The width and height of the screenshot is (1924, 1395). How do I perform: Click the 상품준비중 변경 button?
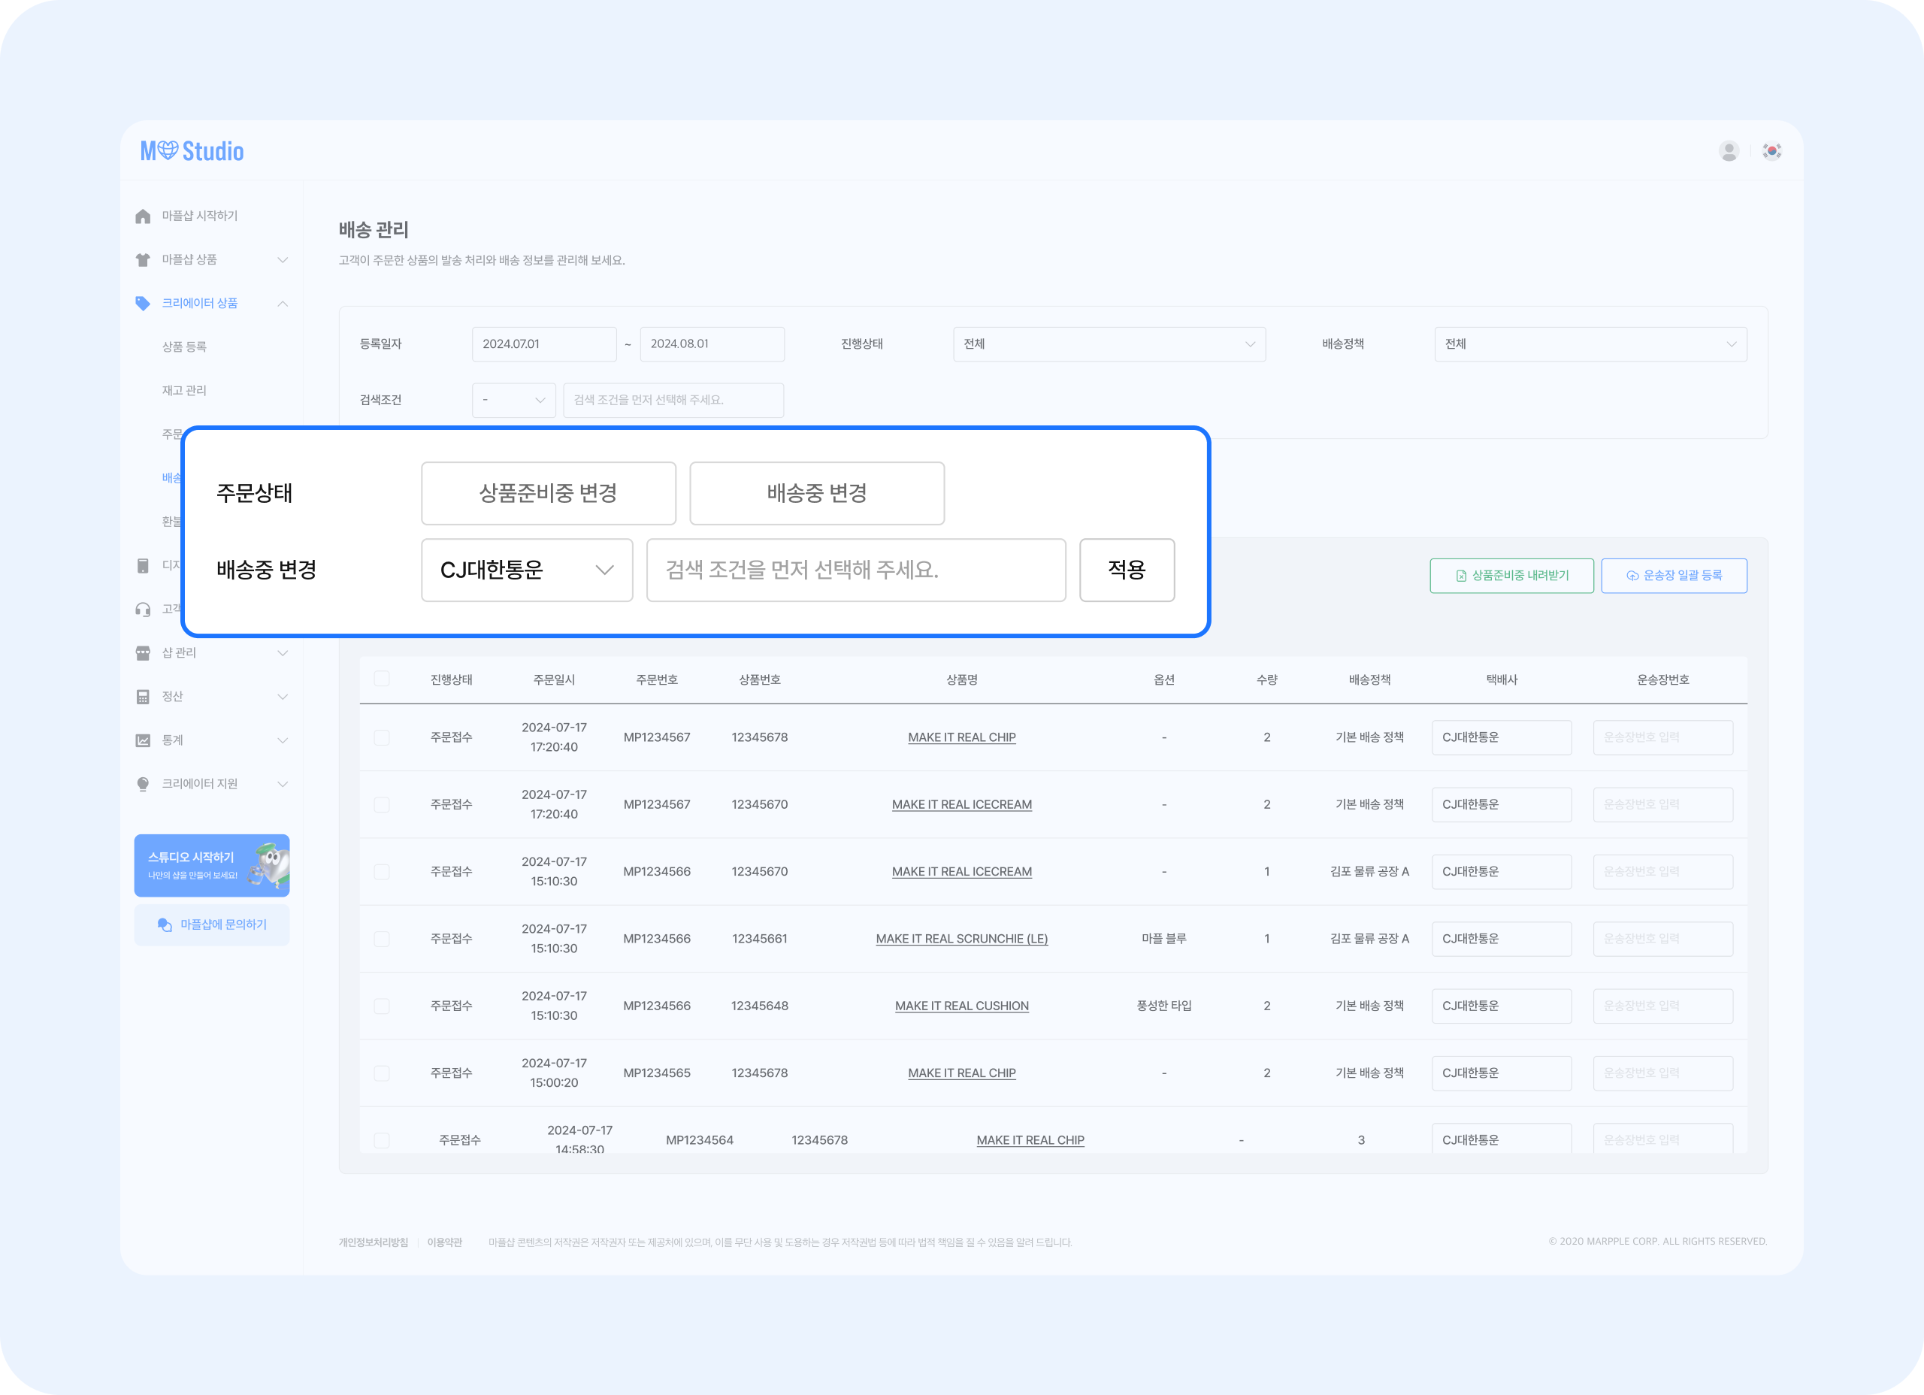point(548,494)
